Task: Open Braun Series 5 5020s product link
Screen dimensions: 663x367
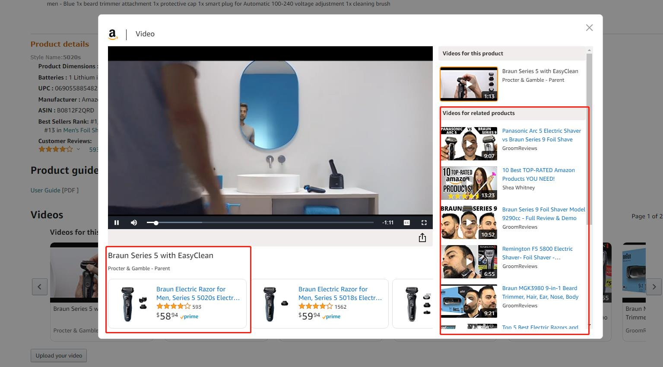Action: click(197, 293)
